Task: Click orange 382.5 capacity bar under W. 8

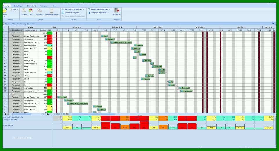Action: 125,127
